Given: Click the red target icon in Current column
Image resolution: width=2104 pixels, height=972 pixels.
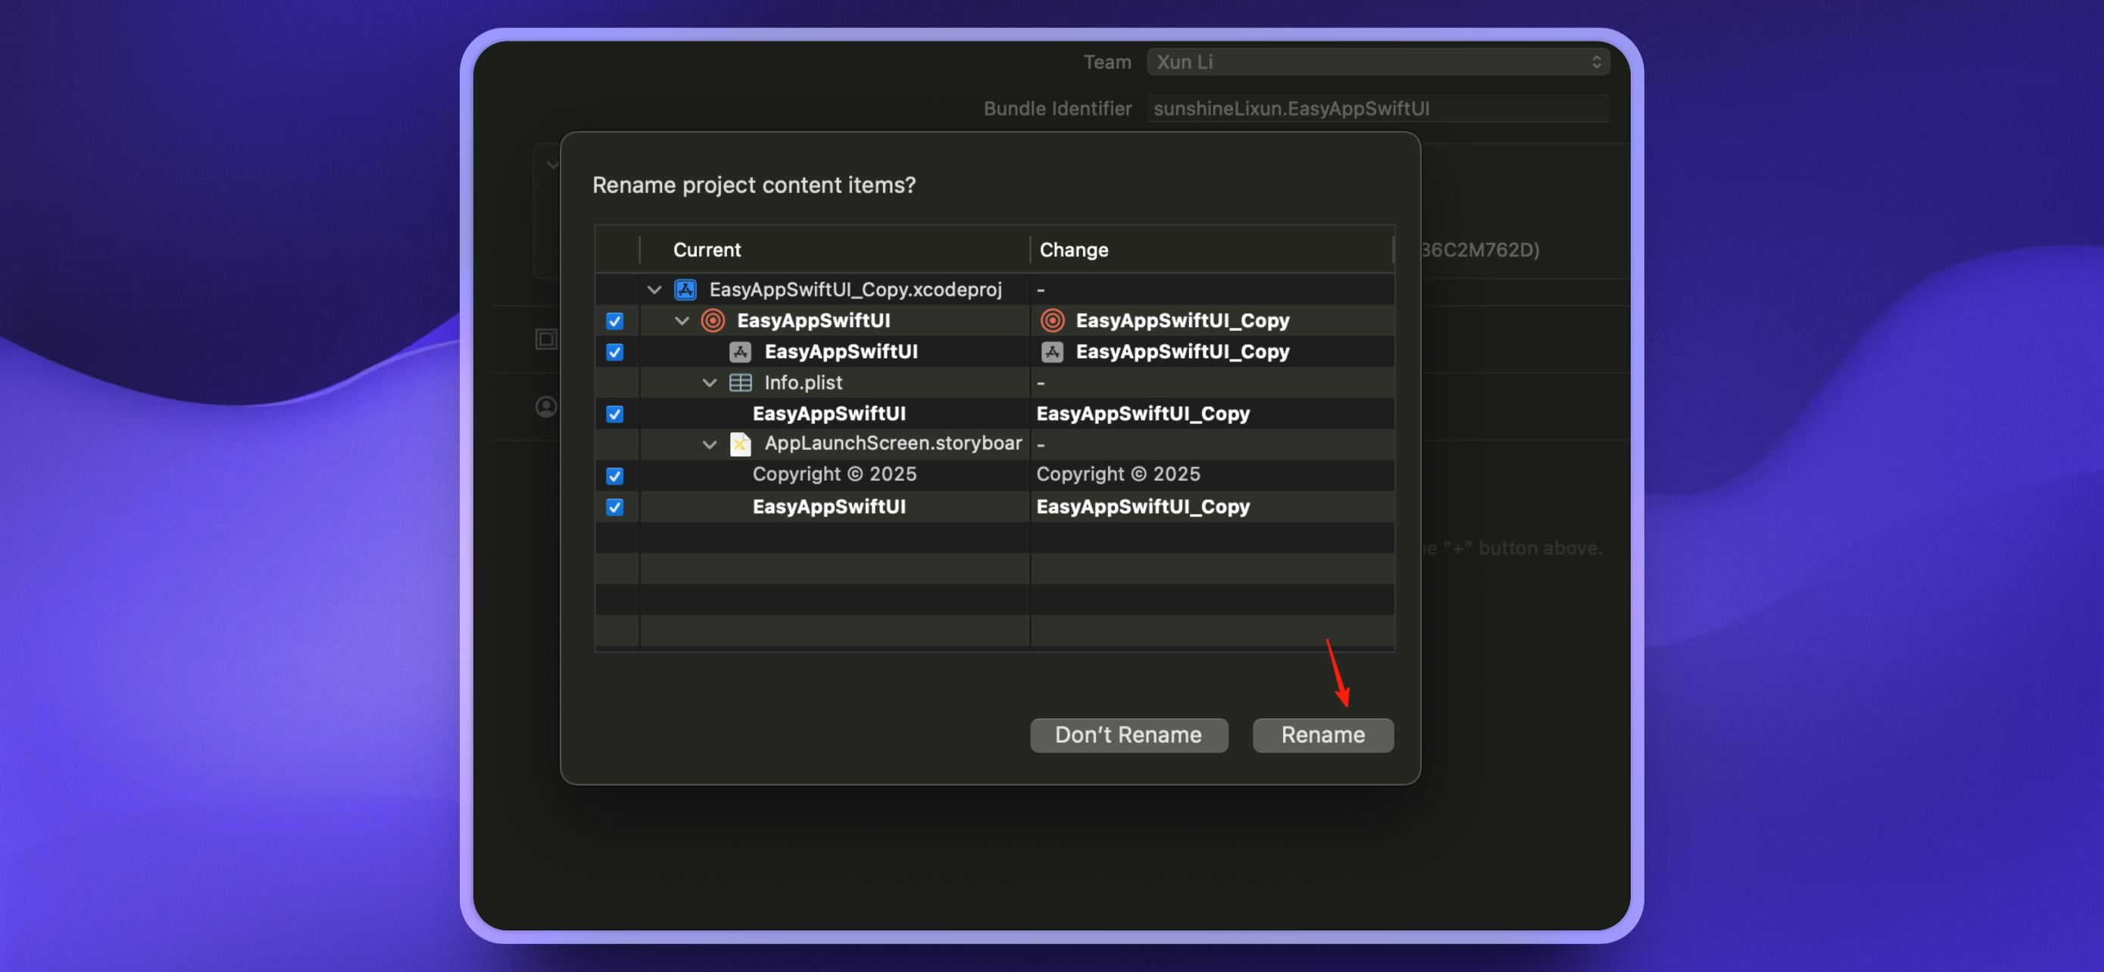Looking at the screenshot, I should coord(712,321).
